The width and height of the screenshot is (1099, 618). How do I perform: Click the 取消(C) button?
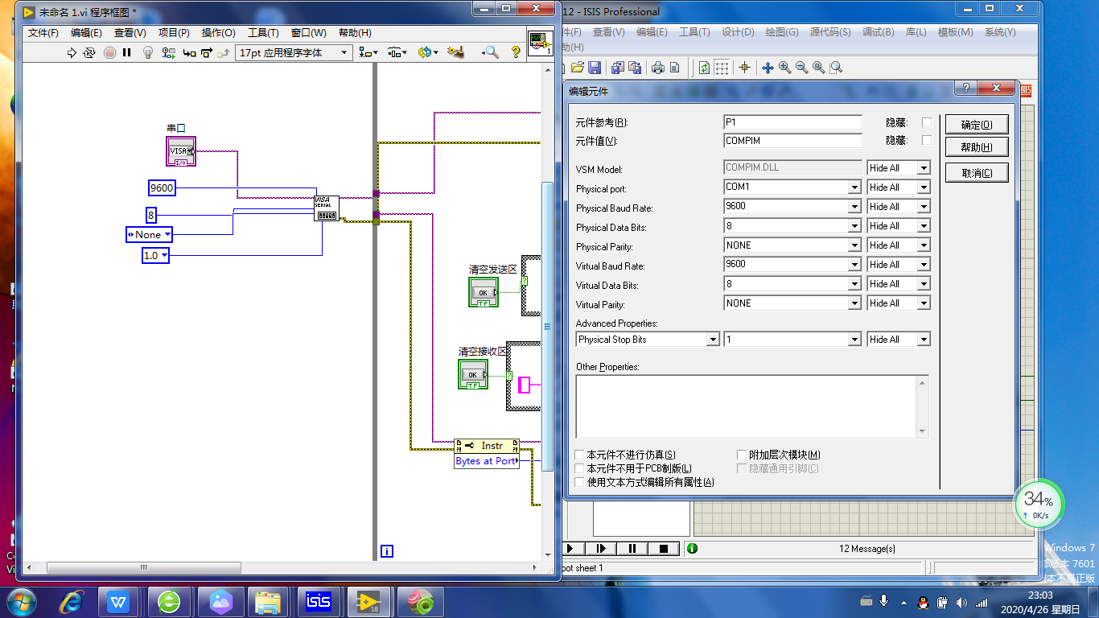pyautogui.click(x=977, y=172)
